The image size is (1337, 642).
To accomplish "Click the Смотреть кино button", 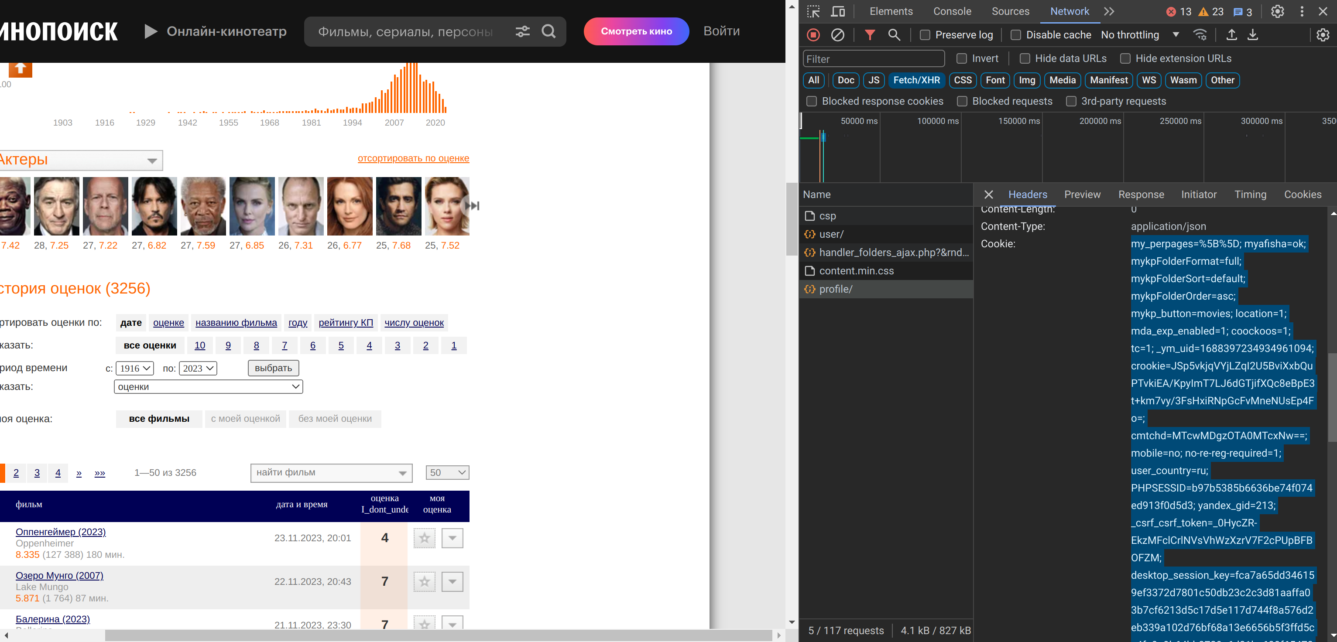I will pyautogui.click(x=636, y=32).
